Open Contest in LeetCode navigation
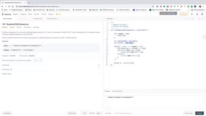Screen dimensions: 206x116 [x=36, y=14]
